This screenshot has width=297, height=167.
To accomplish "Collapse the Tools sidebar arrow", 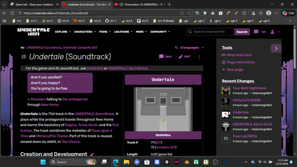I will tap(276, 48).
